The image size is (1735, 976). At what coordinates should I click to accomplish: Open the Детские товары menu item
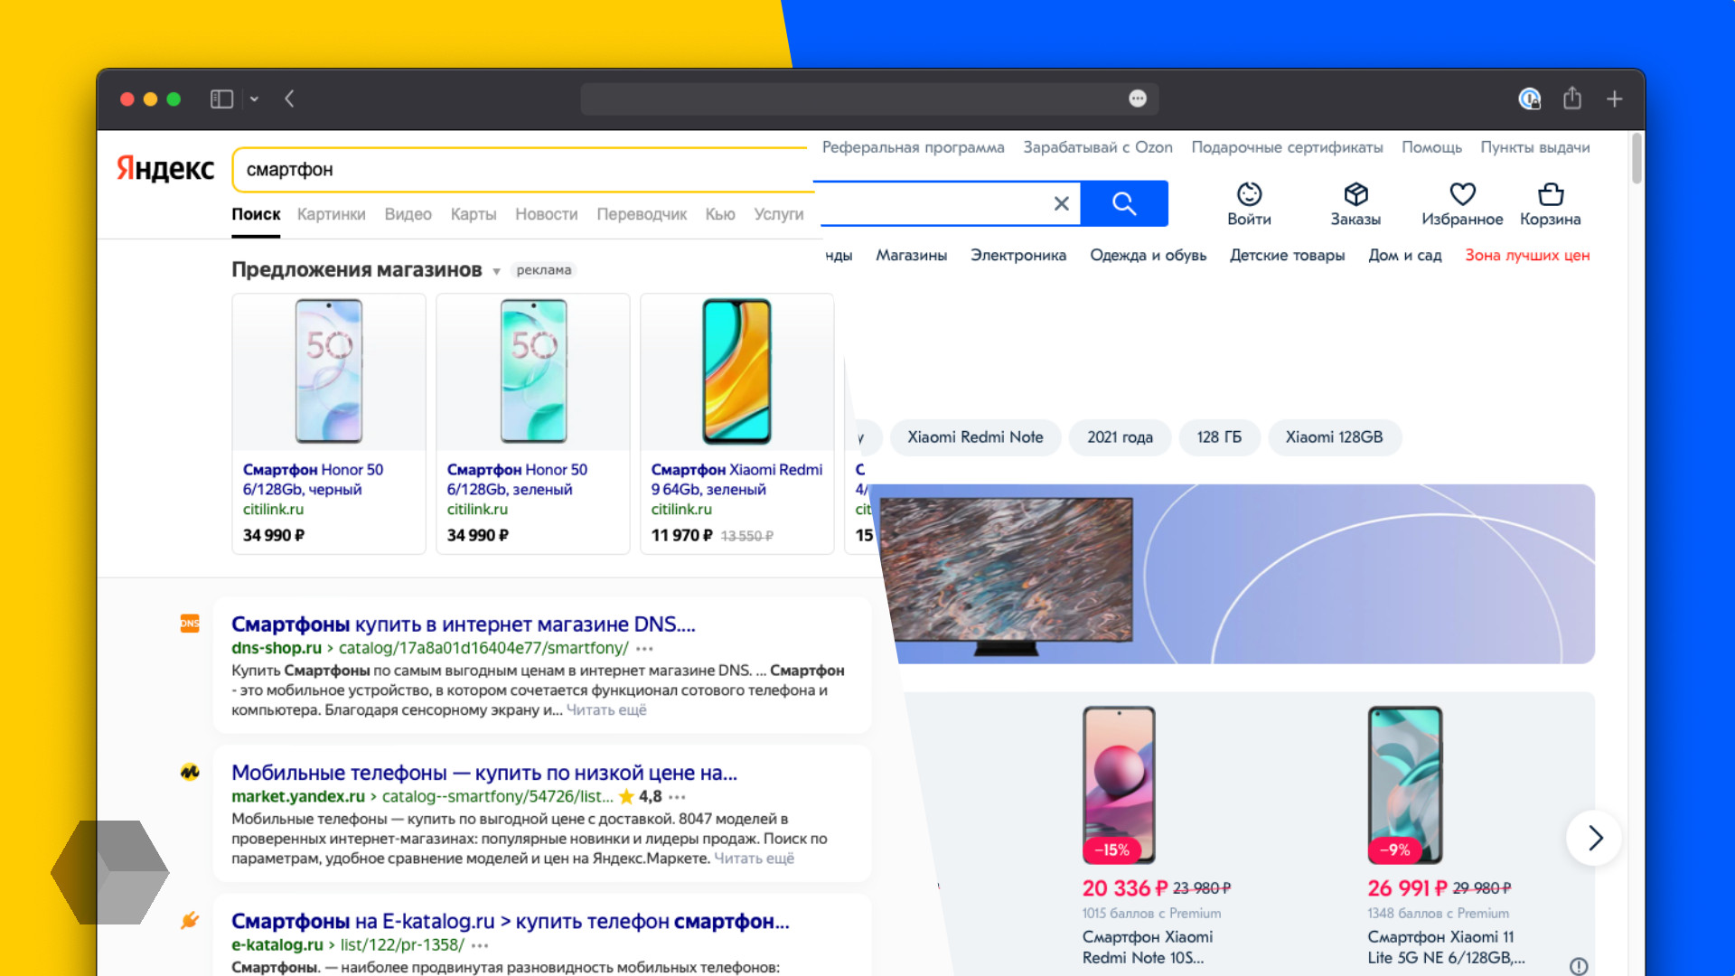[x=1287, y=256]
